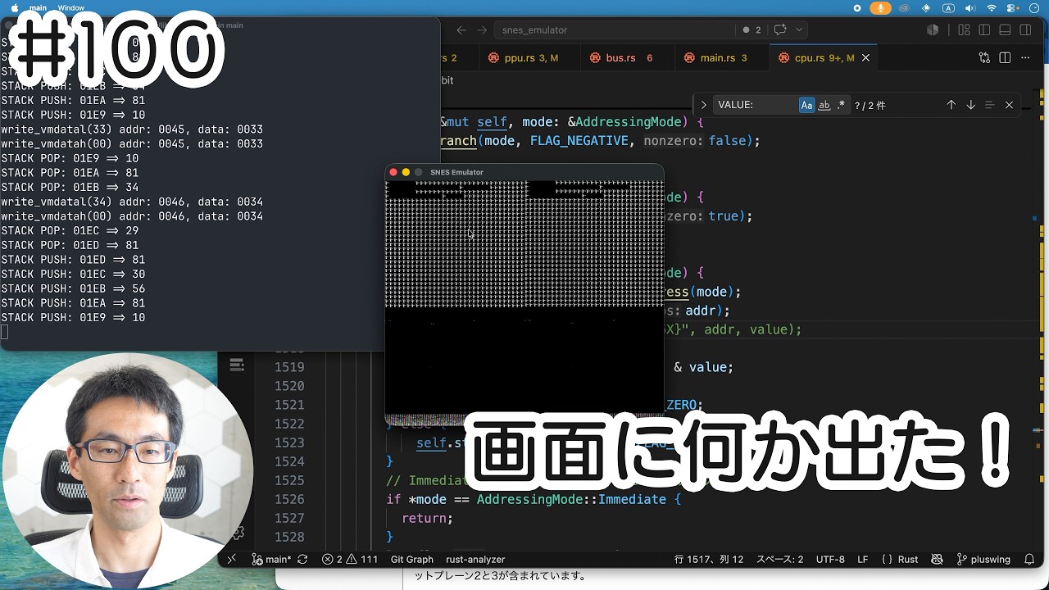Switch to the main.rs tab
The height and width of the screenshot is (590, 1049).
point(724,58)
